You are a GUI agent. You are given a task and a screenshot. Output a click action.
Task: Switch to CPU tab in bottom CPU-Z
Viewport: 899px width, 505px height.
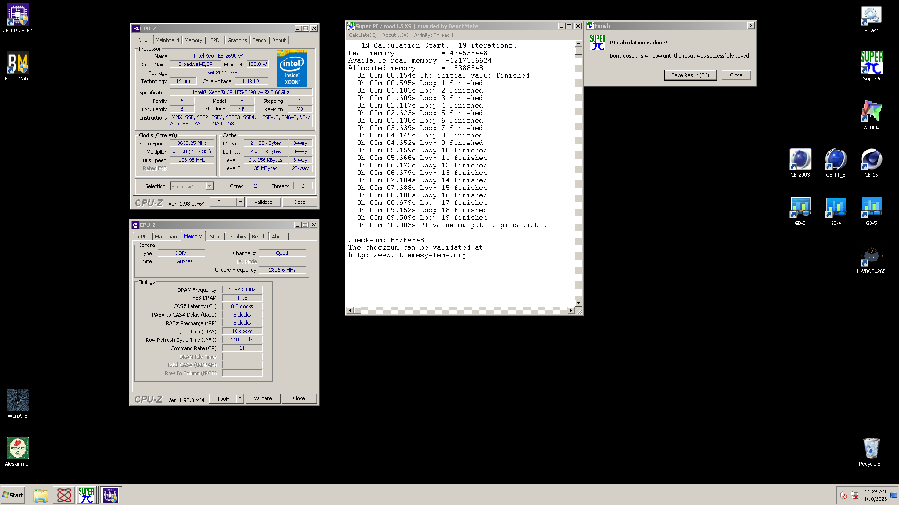pos(142,237)
